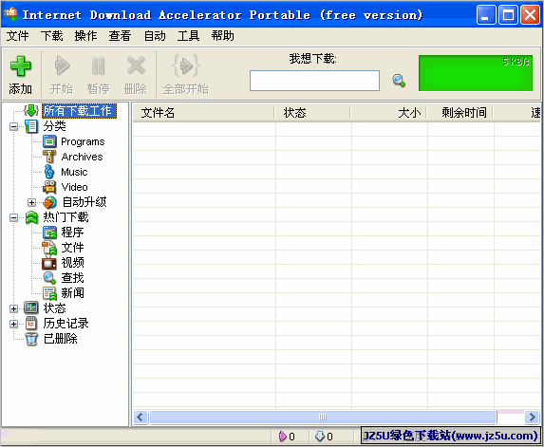Open the Video category in the tree
544x447 pixels.
point(75,187)
